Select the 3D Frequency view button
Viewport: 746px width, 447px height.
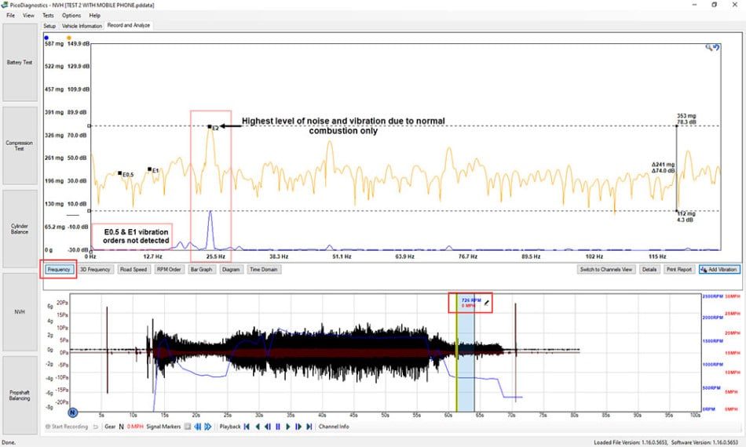point(95,269)
